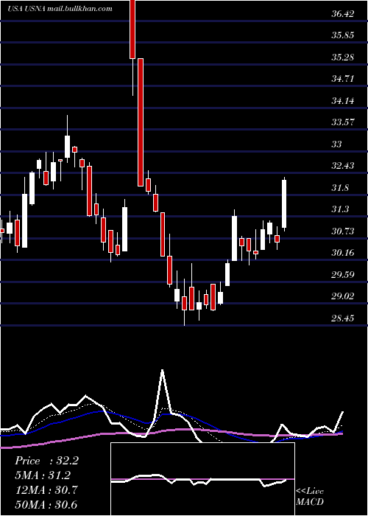Click the Live MACD label
The width and height of the screenshot is (368, 516).
(310, 497)
